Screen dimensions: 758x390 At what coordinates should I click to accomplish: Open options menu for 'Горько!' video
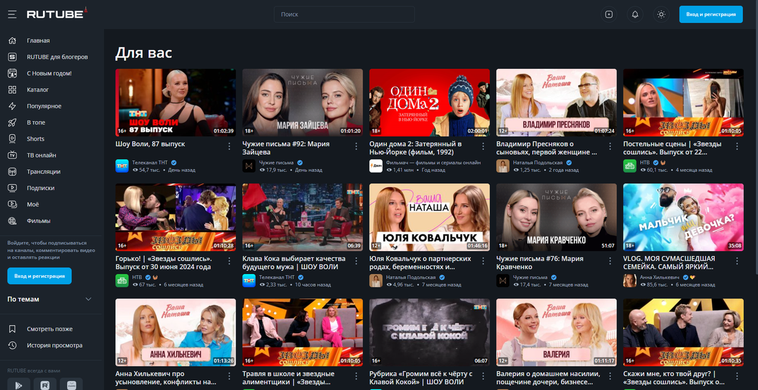coord(229,261)
